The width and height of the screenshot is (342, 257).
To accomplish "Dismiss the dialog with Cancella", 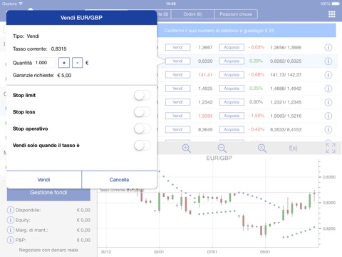I will 119,180.
